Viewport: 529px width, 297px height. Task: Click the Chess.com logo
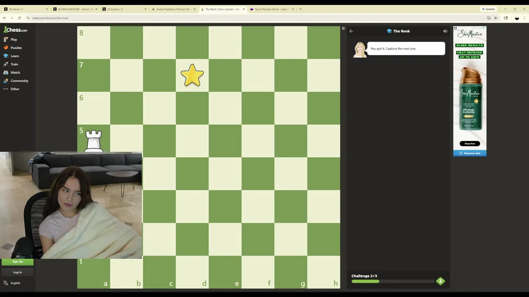pos(15,30)
